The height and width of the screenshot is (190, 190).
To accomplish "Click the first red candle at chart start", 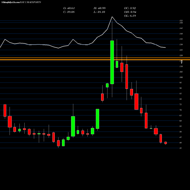I will click(x=5, y=111).
